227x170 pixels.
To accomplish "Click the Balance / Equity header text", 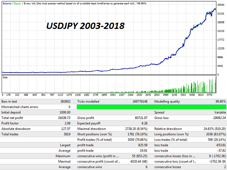I will [x=11, y=2].
